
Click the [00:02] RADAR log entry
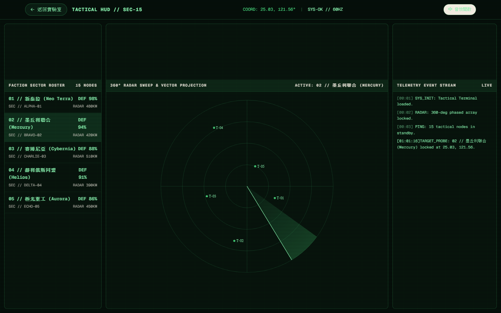coord(444,115)
